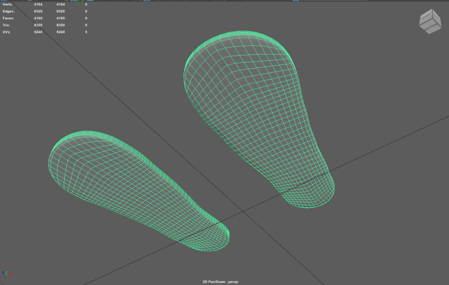The image size is (449, 285).
Task: Click where the two grid axis lines cross
Action: click(242, 212)
